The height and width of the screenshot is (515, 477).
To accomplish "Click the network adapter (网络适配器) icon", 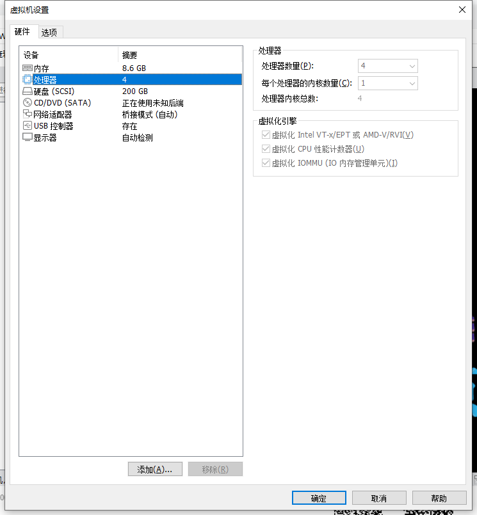I will 28,114.
